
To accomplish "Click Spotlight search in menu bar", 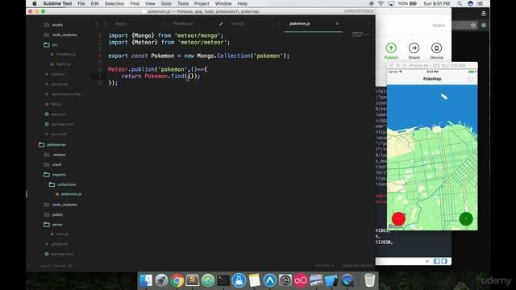I will click(460, 3).
